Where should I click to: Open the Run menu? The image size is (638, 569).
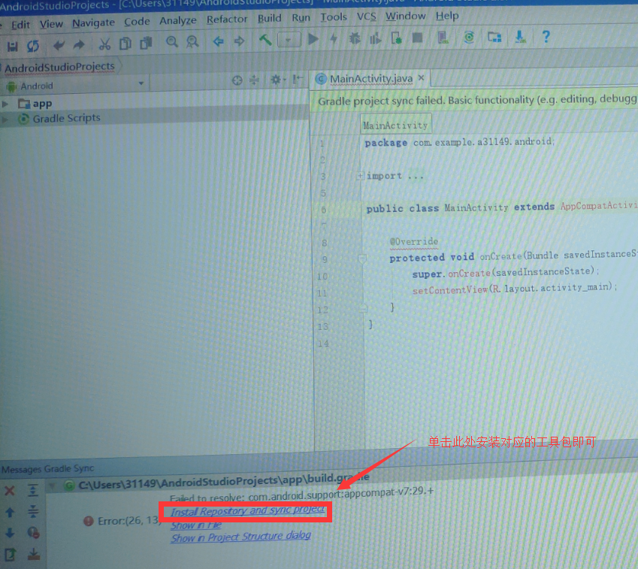click(301, 18)
